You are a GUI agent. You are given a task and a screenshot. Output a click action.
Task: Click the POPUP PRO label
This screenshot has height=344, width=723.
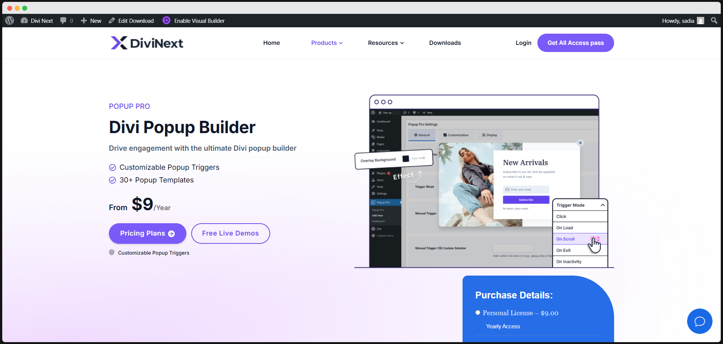click(x=129, y=106)
